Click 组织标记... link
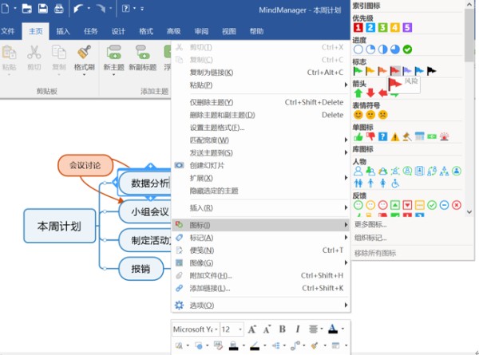479x355 pixels. (370, 238)
